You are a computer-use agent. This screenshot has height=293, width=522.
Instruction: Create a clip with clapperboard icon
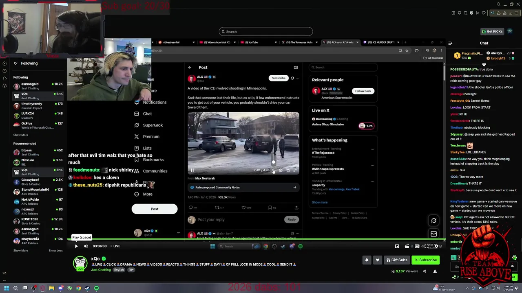[407, 246]
